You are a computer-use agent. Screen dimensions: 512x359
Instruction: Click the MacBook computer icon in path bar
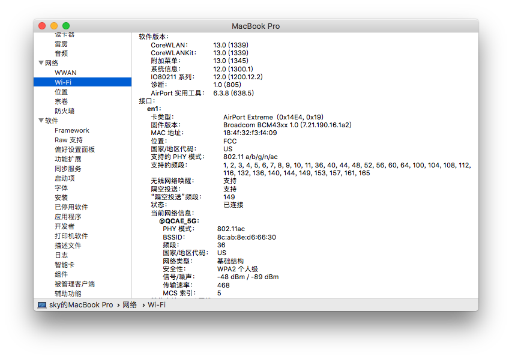click(42, 305)
